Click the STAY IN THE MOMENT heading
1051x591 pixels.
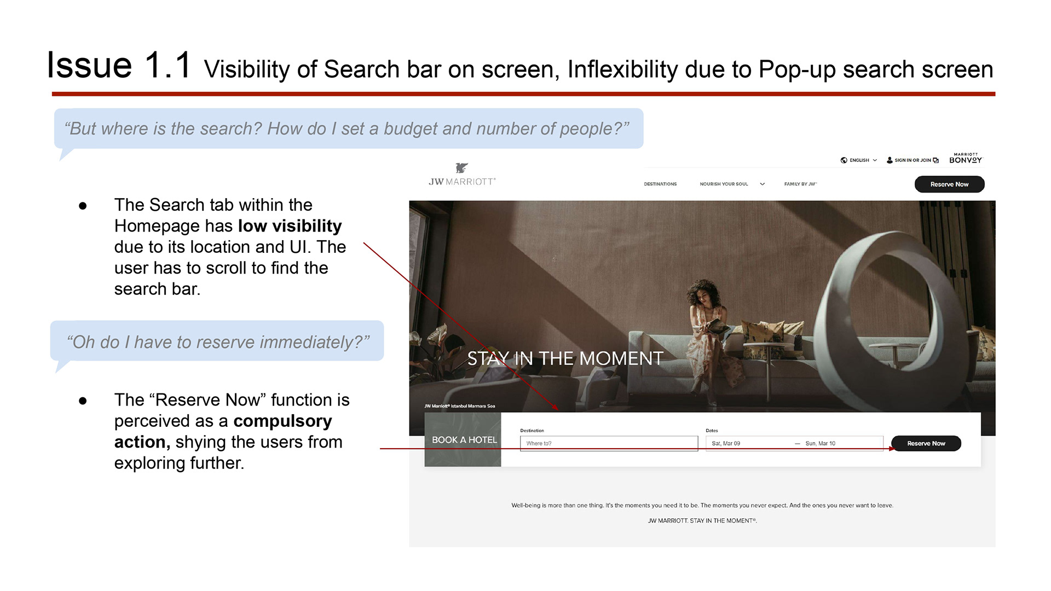[x=565, y=358]
